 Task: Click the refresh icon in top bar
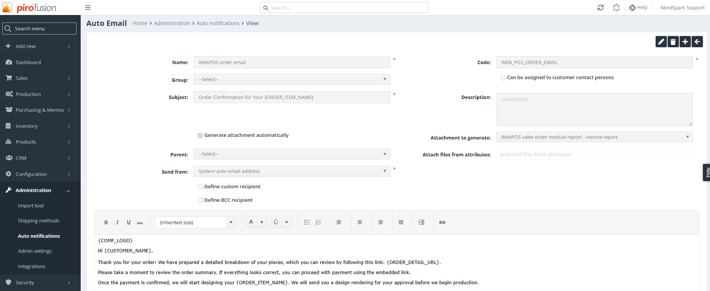click(600, 7)
